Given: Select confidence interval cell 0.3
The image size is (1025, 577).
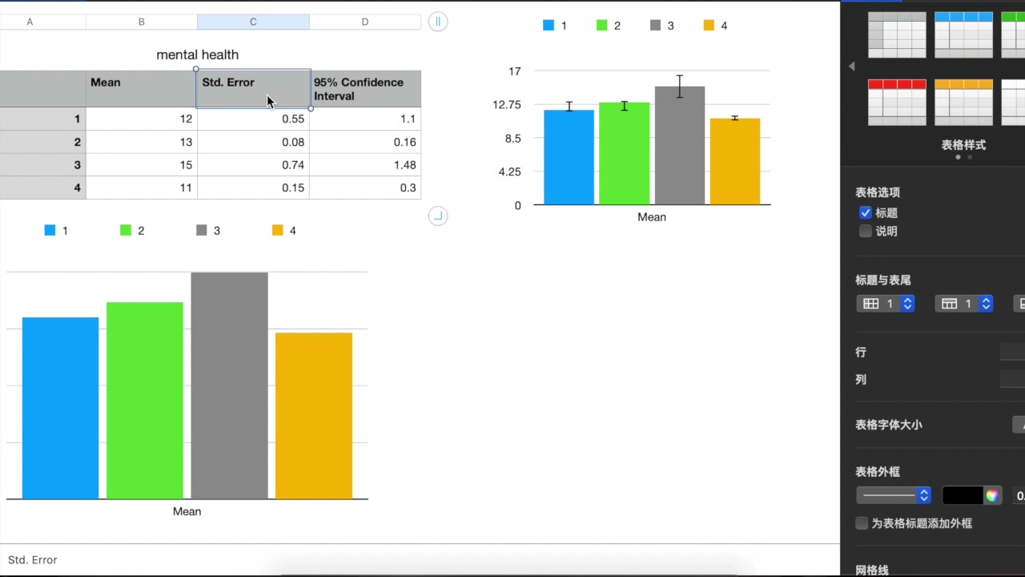Looking at the screenshot, I should 365,188.
